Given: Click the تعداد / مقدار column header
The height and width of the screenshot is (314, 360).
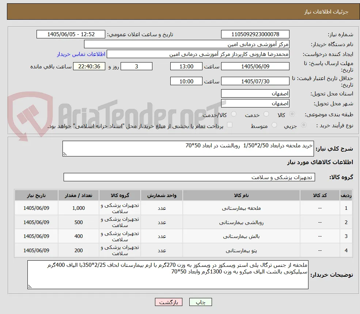Looking at the screenshot, I should tap(79, 195).
